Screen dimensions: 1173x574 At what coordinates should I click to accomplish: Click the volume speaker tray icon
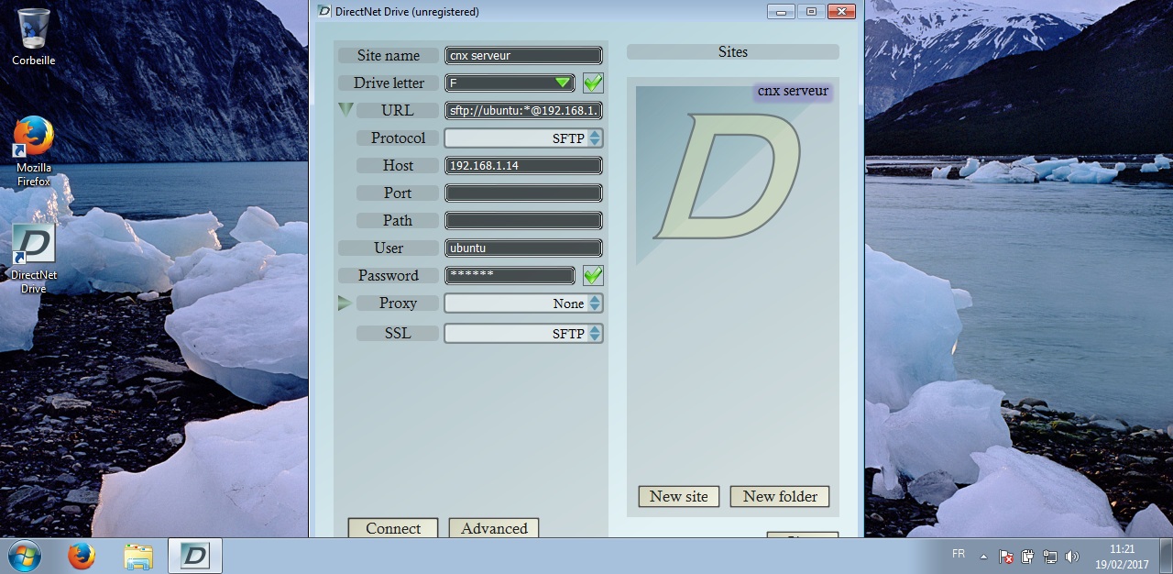[1072, 557]
